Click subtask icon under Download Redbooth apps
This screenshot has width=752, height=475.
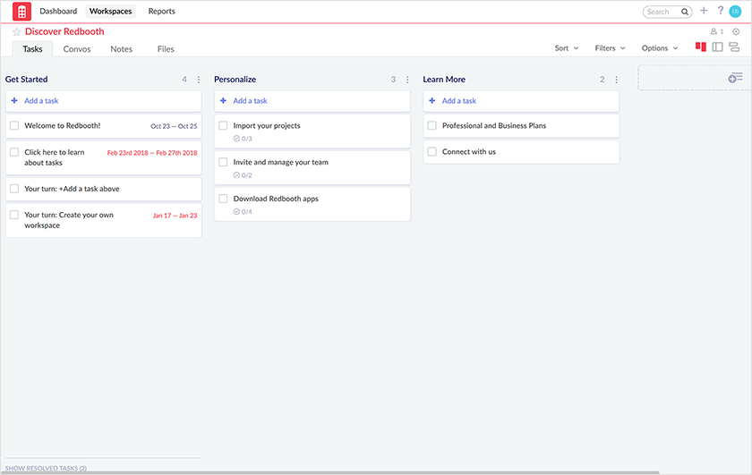(236, 211)
